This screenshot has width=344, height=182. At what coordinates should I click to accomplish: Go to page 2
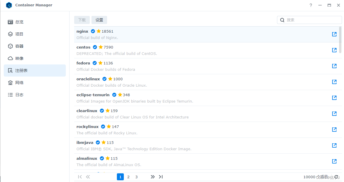pyautogui.click(x=128, y=177)
